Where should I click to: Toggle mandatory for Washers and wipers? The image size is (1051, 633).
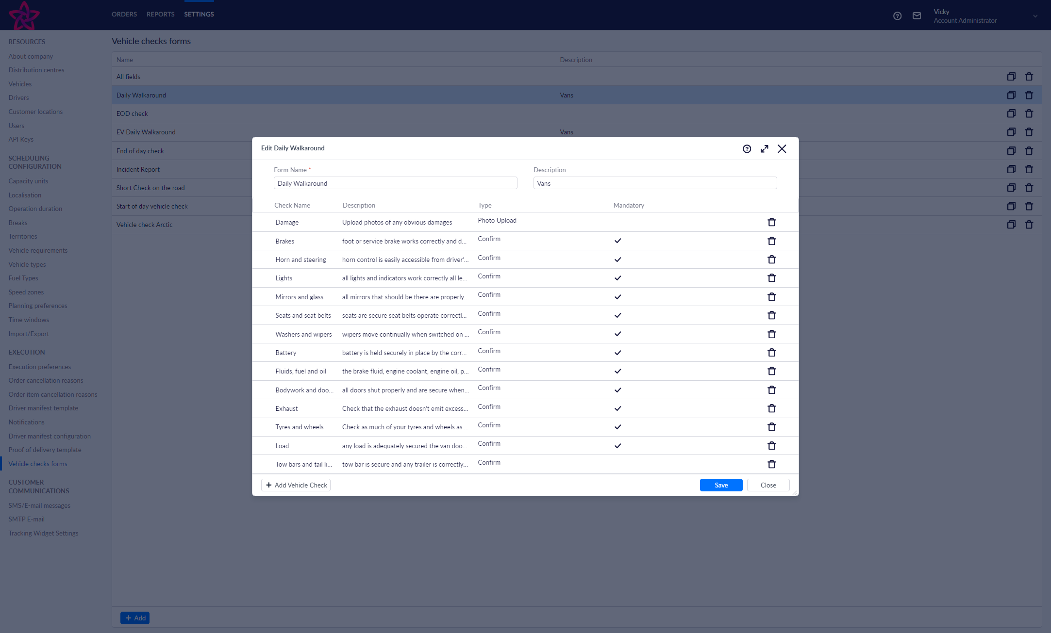pyautogui.click(x=617, y=334)
